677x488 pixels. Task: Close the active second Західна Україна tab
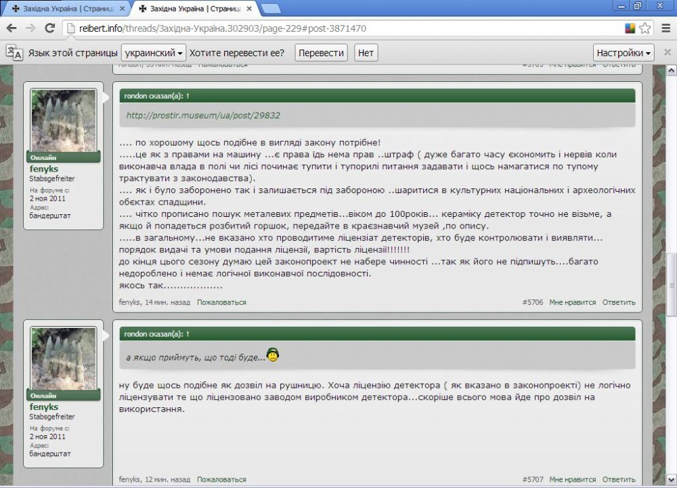249,9
